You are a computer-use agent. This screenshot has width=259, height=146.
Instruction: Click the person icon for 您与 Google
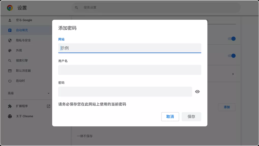pyautogui.click(x=10, y=20)
